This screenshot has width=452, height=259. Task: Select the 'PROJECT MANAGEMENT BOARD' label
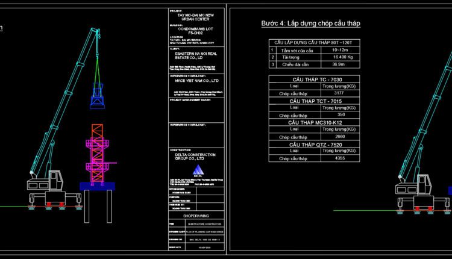click(190, 100)
